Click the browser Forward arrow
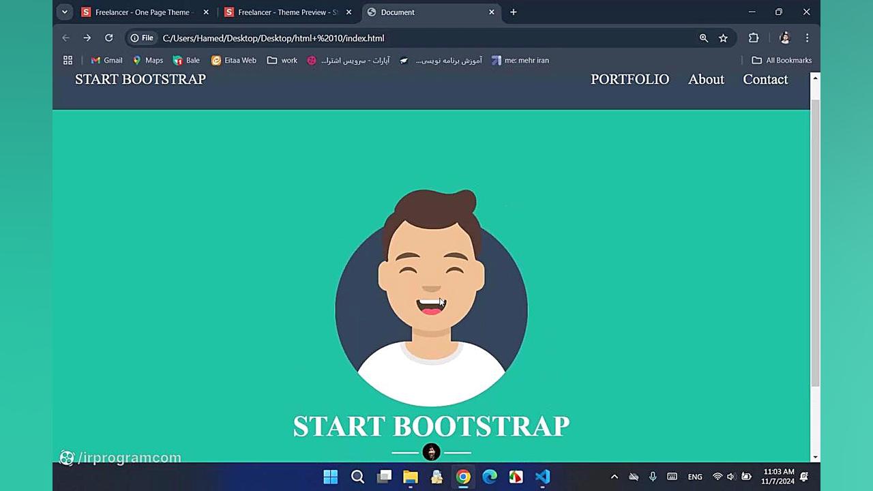Image resolution: width=873 pixels, height=491 pixels. click(x=87, y=38)
